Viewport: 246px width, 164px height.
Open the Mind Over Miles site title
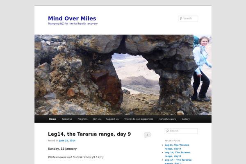[x=72, y=18]
